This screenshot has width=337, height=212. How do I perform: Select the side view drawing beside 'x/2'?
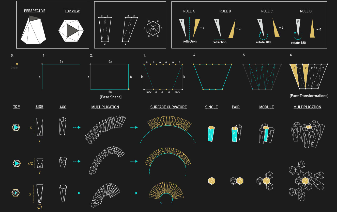coord(40,163)
